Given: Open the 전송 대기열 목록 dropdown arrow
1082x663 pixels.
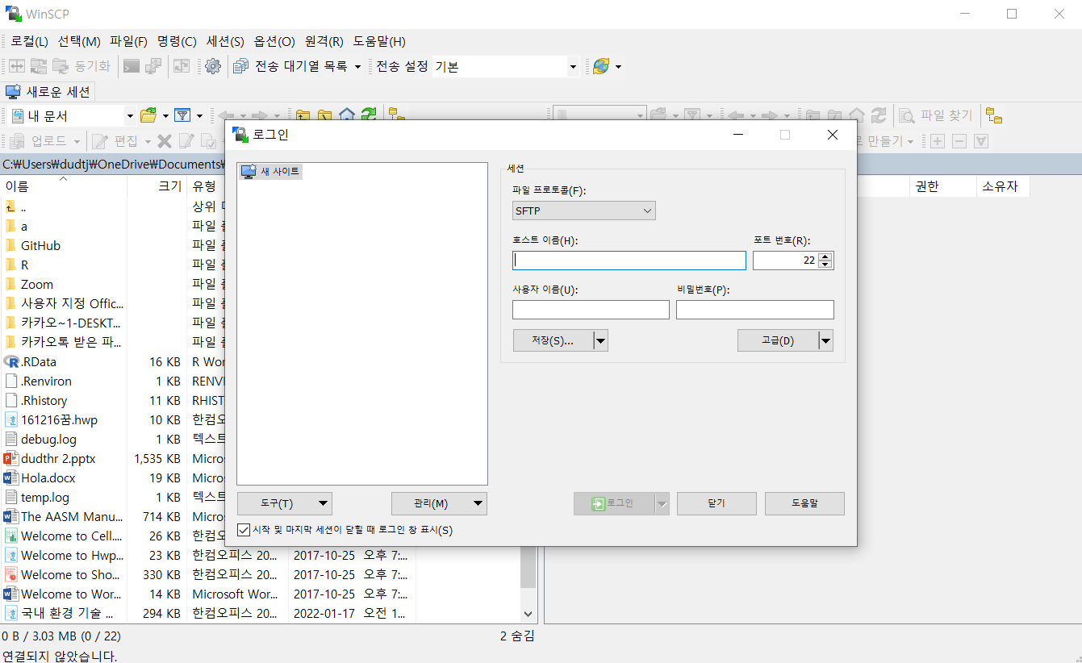Looking at the screenshot, I should point(357,66).
